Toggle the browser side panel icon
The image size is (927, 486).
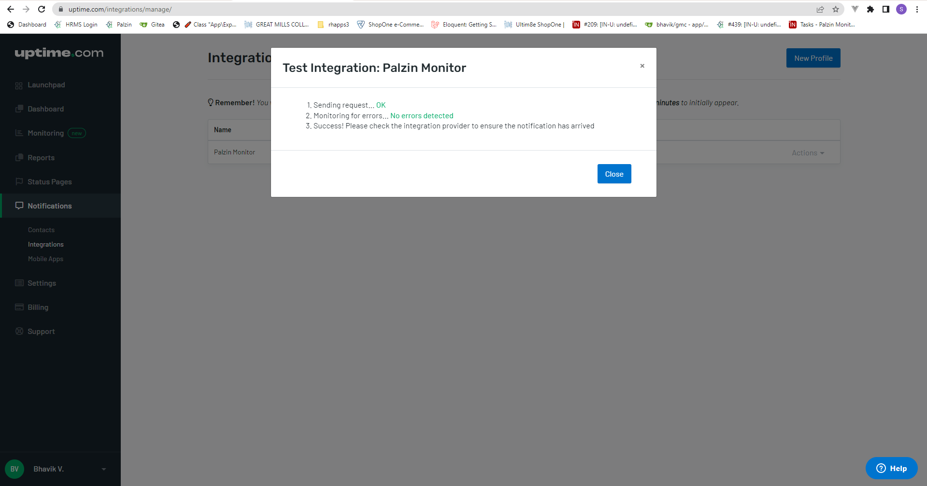[886, 9]
